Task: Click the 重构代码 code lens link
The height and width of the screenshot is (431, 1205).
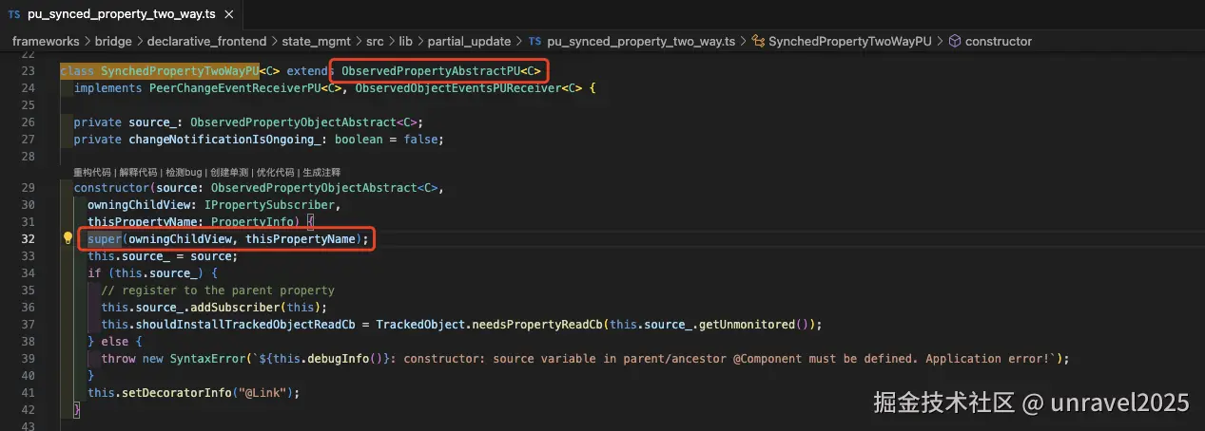Action: tap(90, 173)
